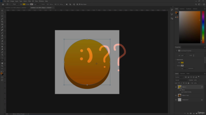The height and width of the screenshot is (115, 206).
Task: Switch to the Channels tab
Action: [x=183, y=73]
